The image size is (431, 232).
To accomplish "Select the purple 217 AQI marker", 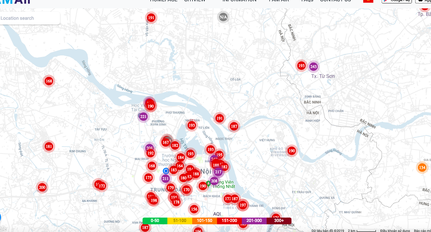I will coord(218,172).
